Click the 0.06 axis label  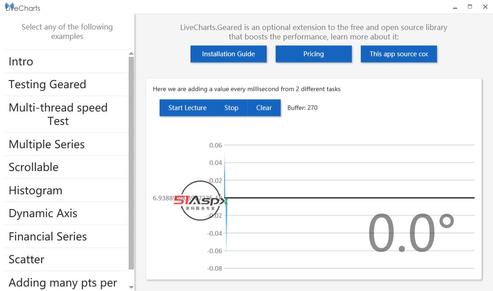216,145
